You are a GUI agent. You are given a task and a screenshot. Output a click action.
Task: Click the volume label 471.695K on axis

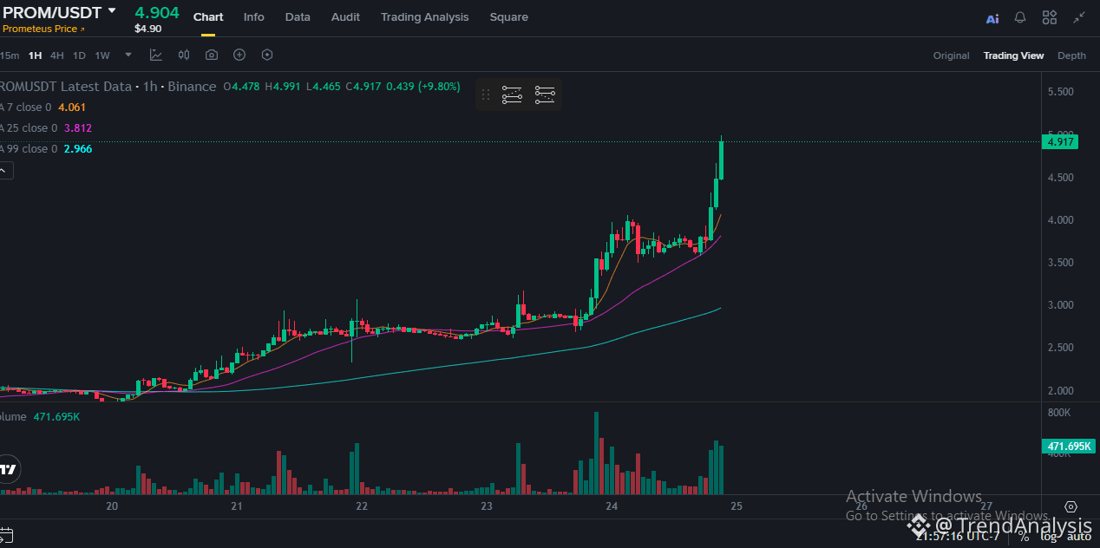(x=1068, y=447)
